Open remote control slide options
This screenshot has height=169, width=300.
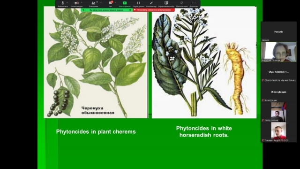coord(166,4)
